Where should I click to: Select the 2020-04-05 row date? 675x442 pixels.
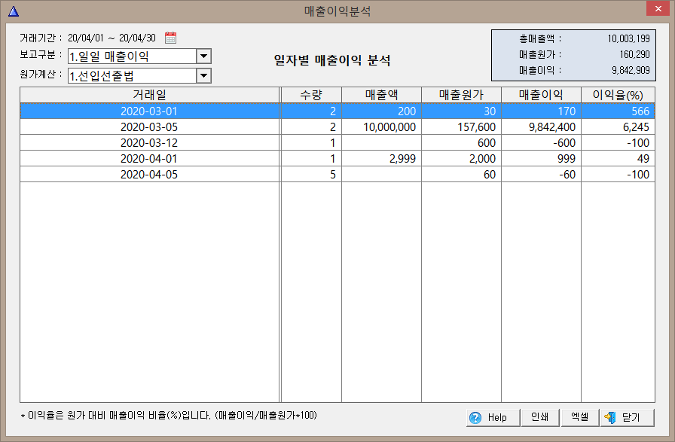coord(149,174)
